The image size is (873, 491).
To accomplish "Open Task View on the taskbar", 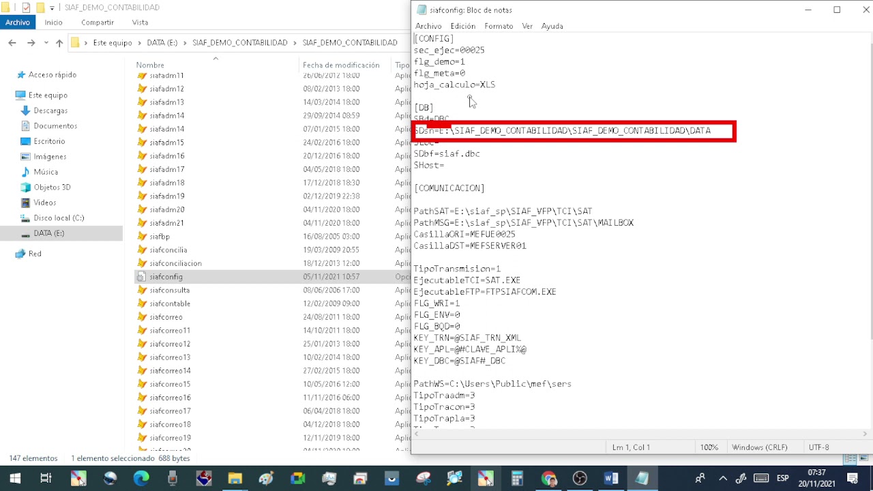I will tap(46, 479).
